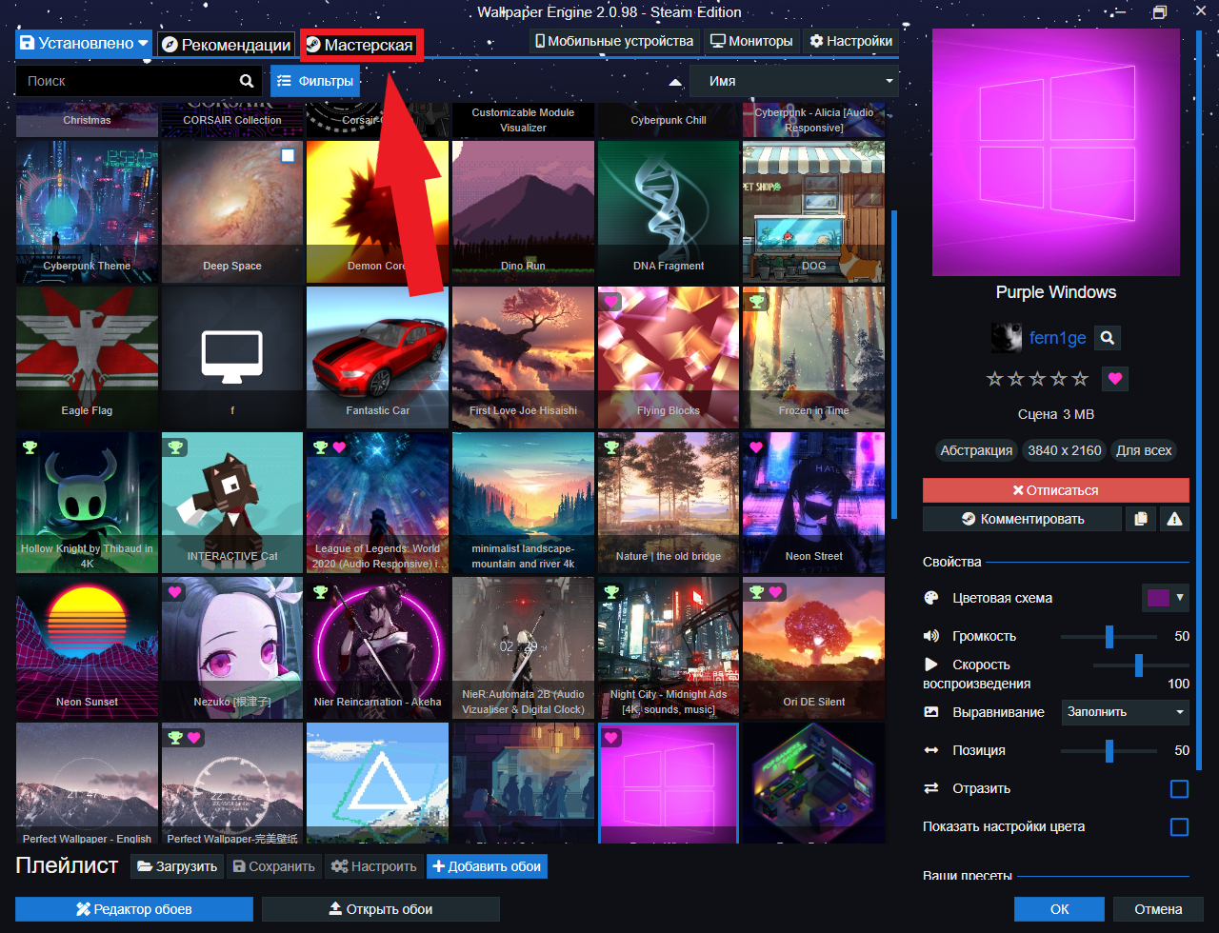This screenshot has height=933, width=1219.
Task: Open the Имя sort dropdown
Action: pos(794,81)
